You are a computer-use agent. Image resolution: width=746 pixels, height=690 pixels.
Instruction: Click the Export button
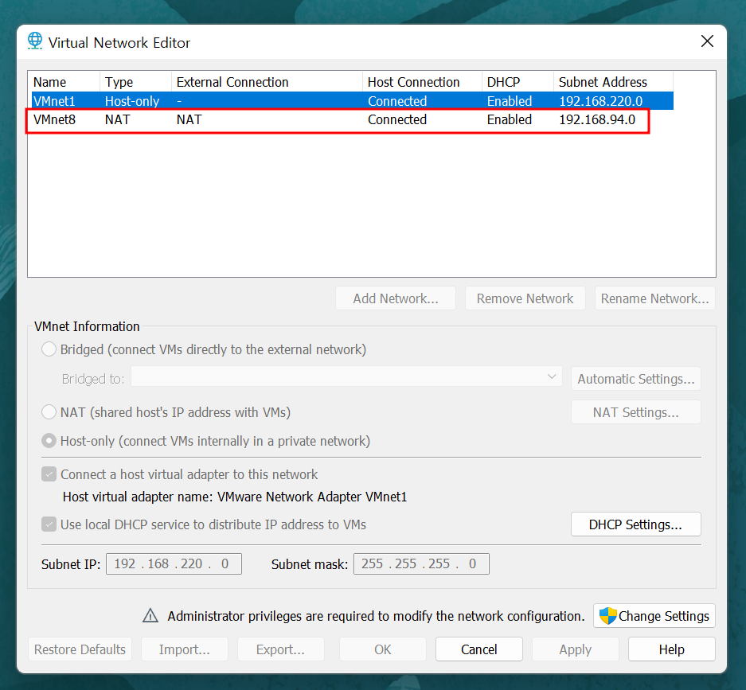(x=281, y=649)
